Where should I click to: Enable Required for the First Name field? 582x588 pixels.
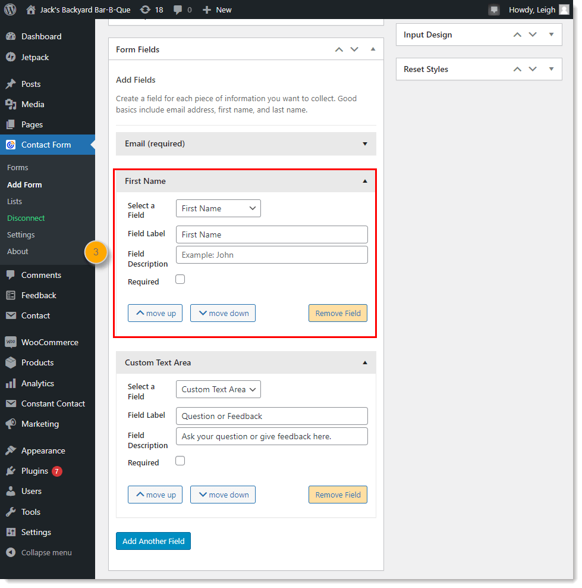pyautogui.click(x=180, y=279)
